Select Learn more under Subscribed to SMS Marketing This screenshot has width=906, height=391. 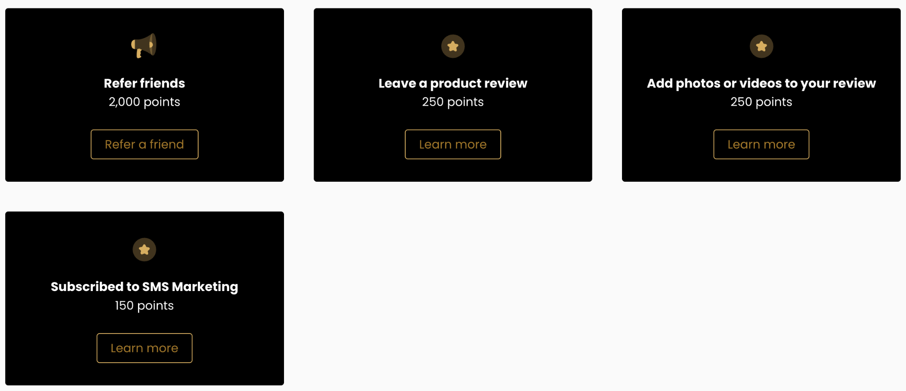pos(144,348)
